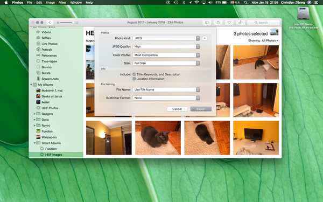Collapse the Smart Albums folder
323x202 pixels.
34,143
